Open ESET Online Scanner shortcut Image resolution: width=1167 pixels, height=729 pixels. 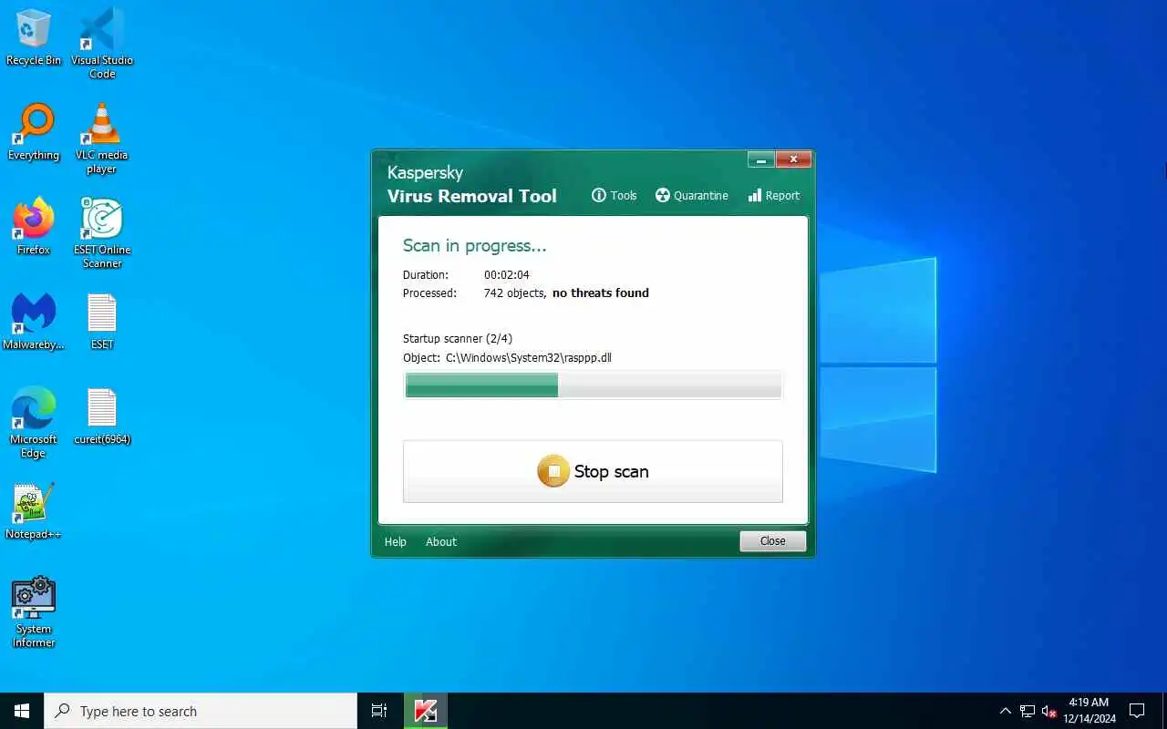[x=102, y=232]
